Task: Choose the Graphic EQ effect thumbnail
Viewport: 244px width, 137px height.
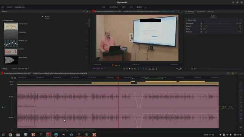Action: point(11,43)
